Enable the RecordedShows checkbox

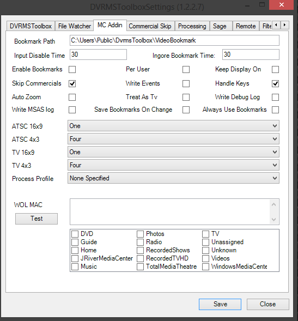coord(140,250)
